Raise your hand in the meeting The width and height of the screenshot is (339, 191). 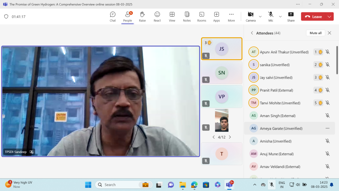[x=142, y=17]
